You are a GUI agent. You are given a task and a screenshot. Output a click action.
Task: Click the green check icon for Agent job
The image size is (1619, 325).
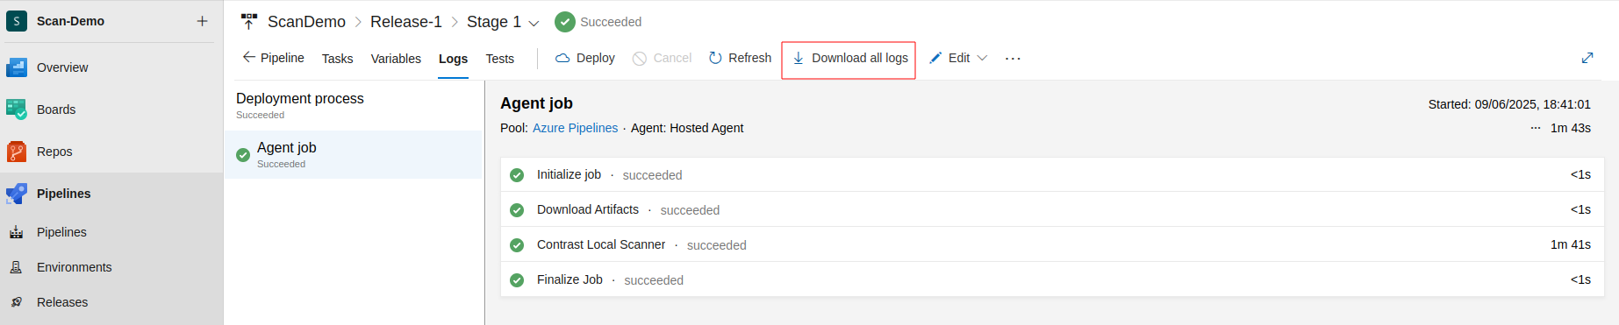pyautogui.click(x=243, y=155)
